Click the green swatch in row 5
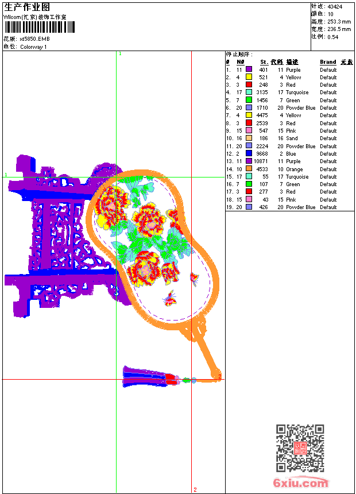356x494 pixels. (x=249, y=100)
